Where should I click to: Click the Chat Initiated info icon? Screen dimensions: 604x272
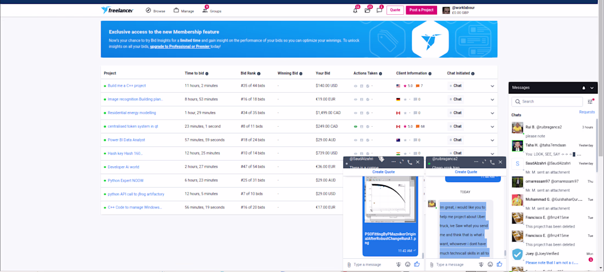pyautogui.click(x=473, y=73)
